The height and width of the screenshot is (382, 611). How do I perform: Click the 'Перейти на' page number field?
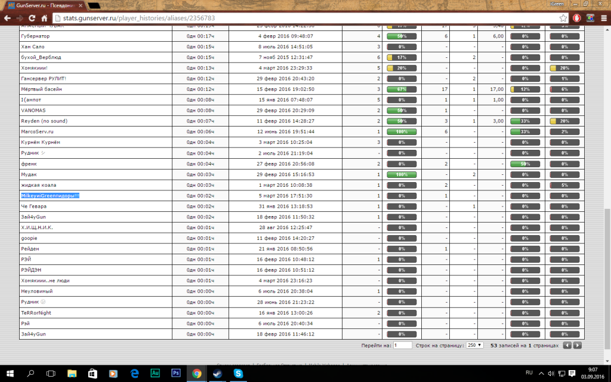click(x=403, y=346)
